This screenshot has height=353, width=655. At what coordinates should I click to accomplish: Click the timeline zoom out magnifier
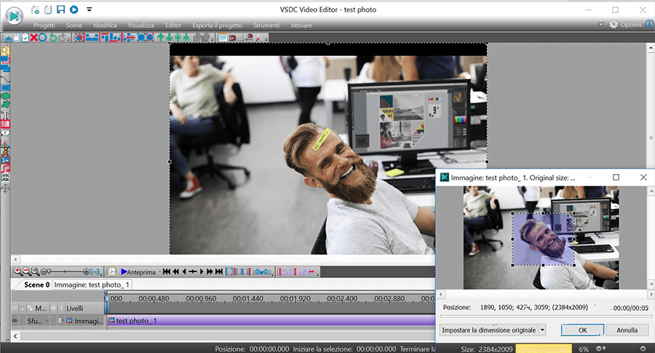[26, 271]
